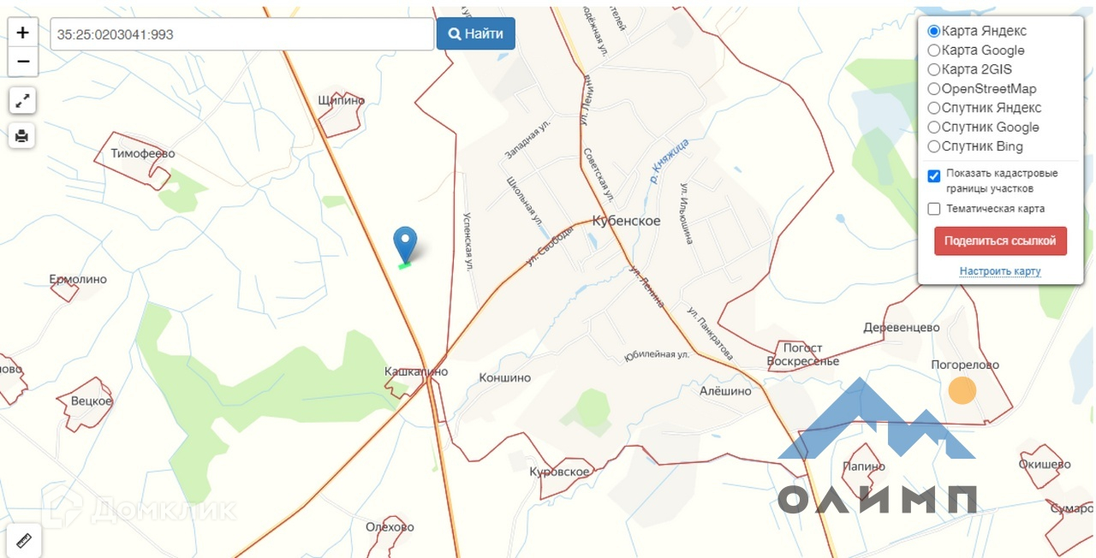The height and width of the screenshot is (558, 1096).
Task: Print the map
Action: (x=22, y=135)
